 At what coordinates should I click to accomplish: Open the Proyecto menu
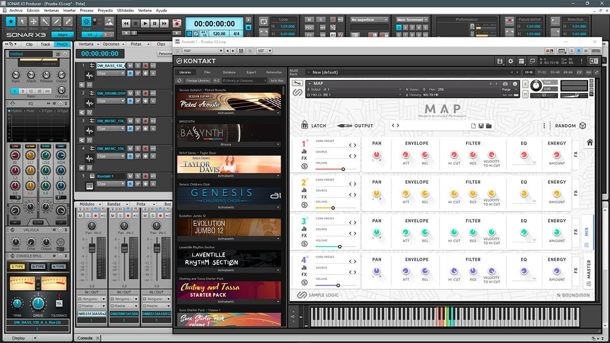pyautogui.click(x=105, y=10)
